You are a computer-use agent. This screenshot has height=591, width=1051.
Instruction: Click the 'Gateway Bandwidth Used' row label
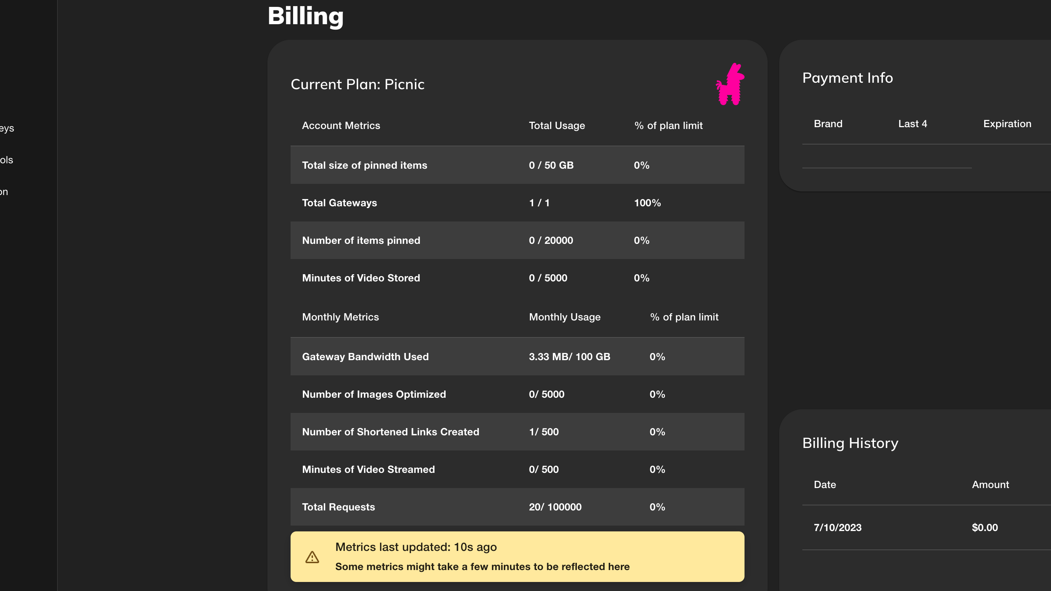click(365, 357)
